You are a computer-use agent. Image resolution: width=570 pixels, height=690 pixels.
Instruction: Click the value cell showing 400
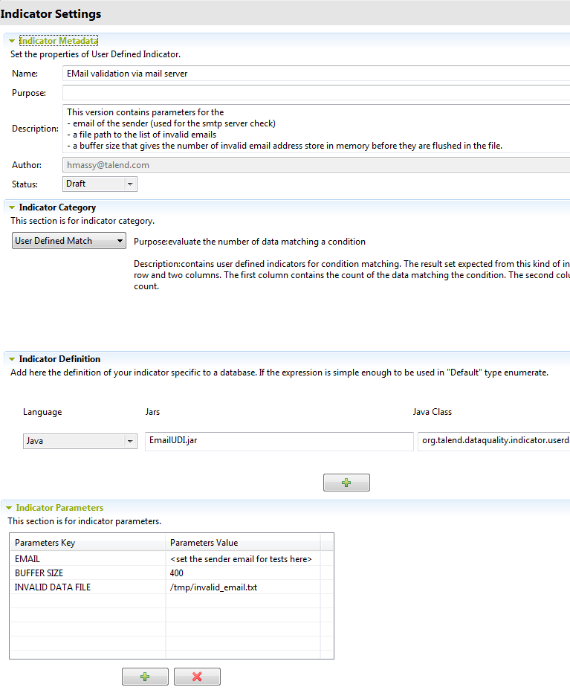coord(243,573)
